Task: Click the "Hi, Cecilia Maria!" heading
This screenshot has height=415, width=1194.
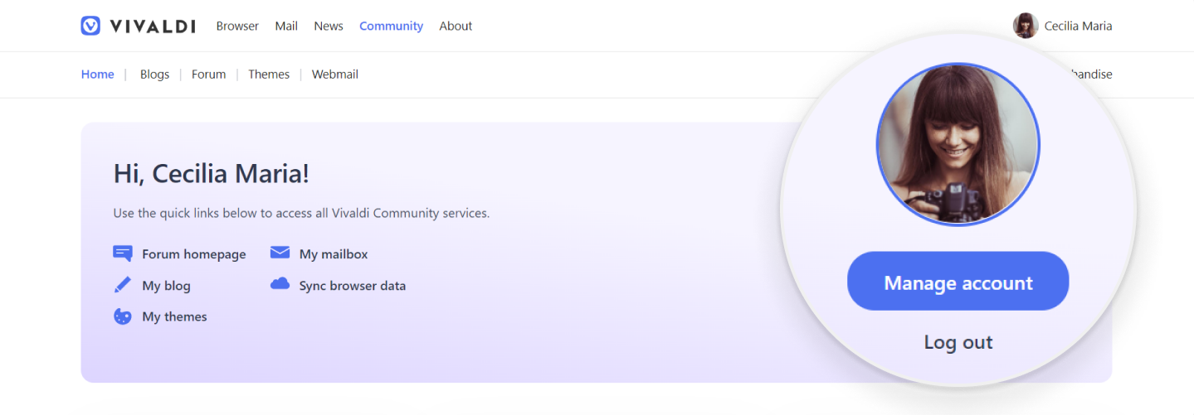Action: [x=211, y=174]
